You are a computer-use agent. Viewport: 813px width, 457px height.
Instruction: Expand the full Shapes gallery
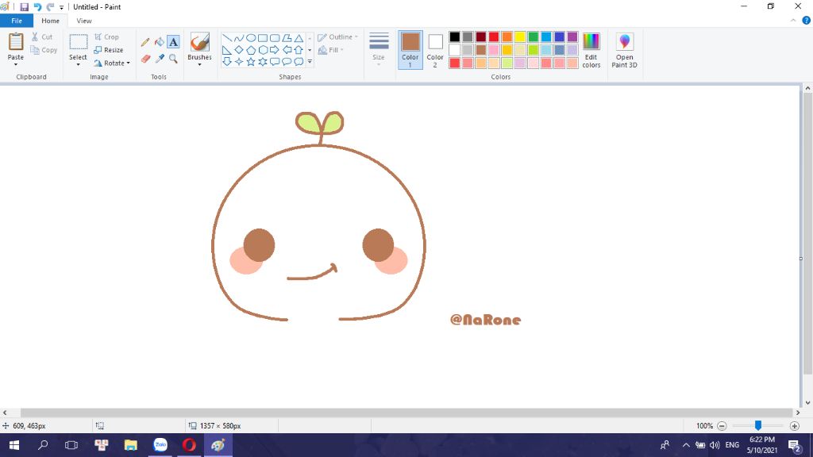tap(310, 62)
